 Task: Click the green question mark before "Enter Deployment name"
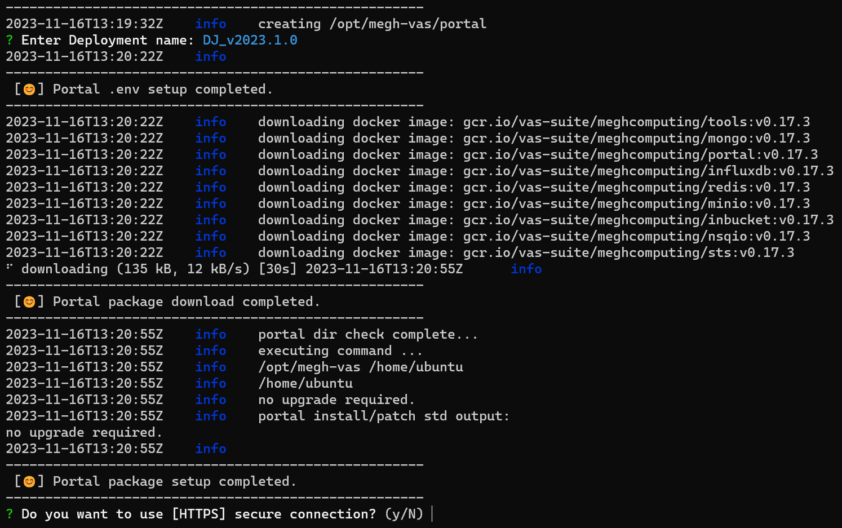point(10,41)
